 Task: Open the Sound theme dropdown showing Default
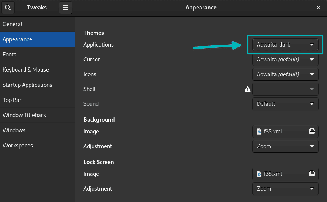[285, 104]
